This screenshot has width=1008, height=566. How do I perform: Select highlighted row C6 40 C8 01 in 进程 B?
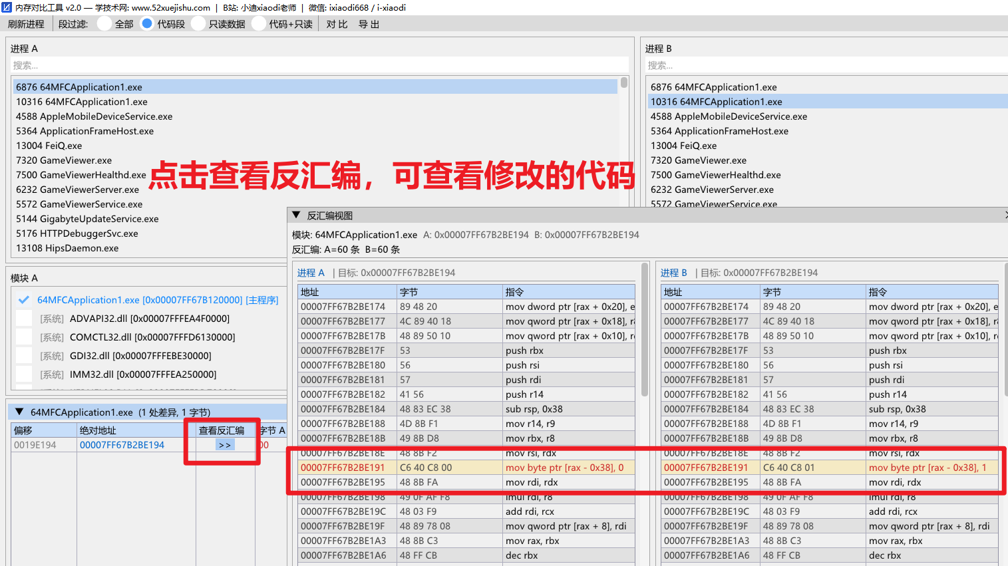[830, 468]
